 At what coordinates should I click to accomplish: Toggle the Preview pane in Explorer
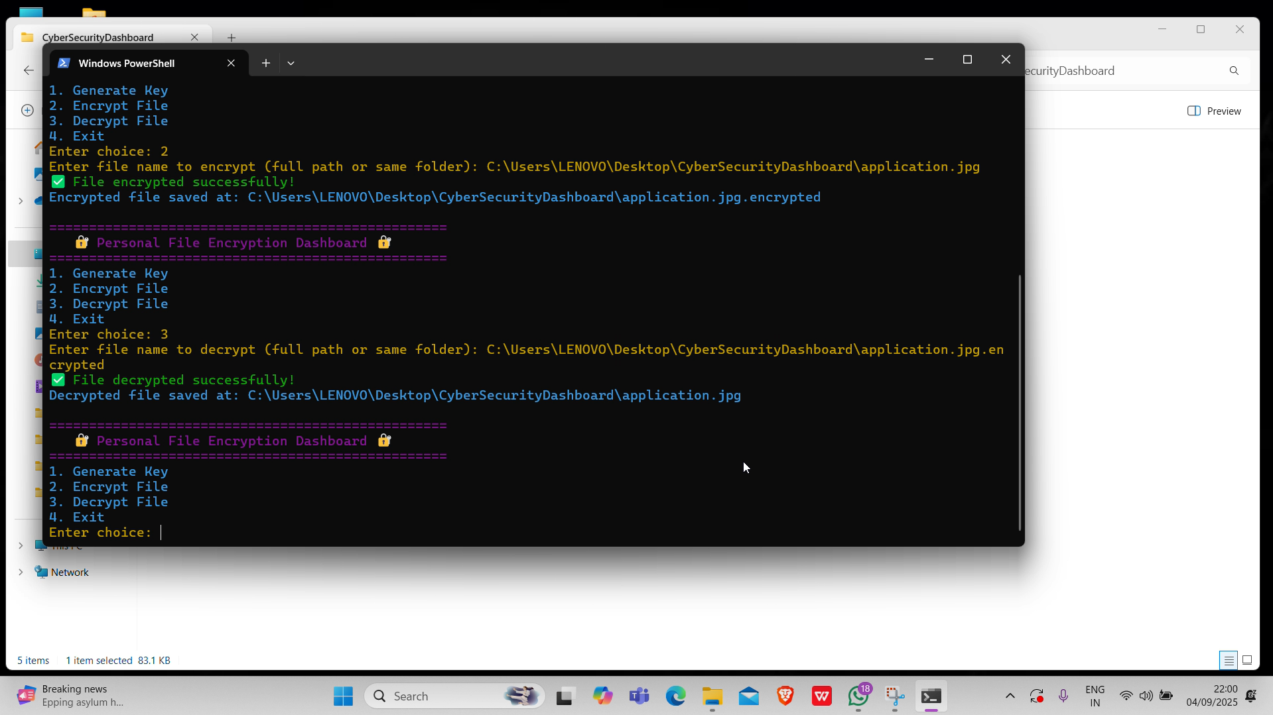pyautogui.click(x=1214, y=111)
